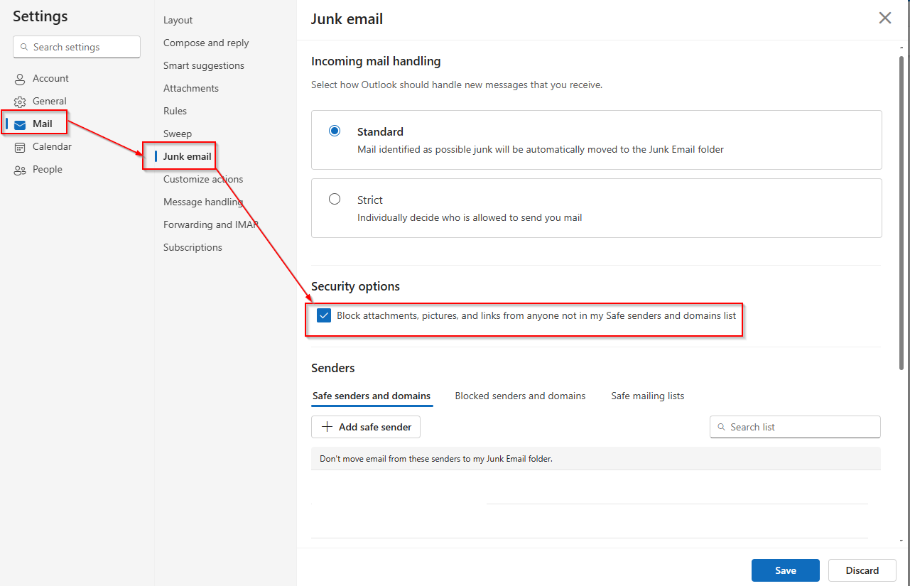This screenshot has height=586, width=910.
Task: Open Subscriptions settings
Action: [193, 247]
